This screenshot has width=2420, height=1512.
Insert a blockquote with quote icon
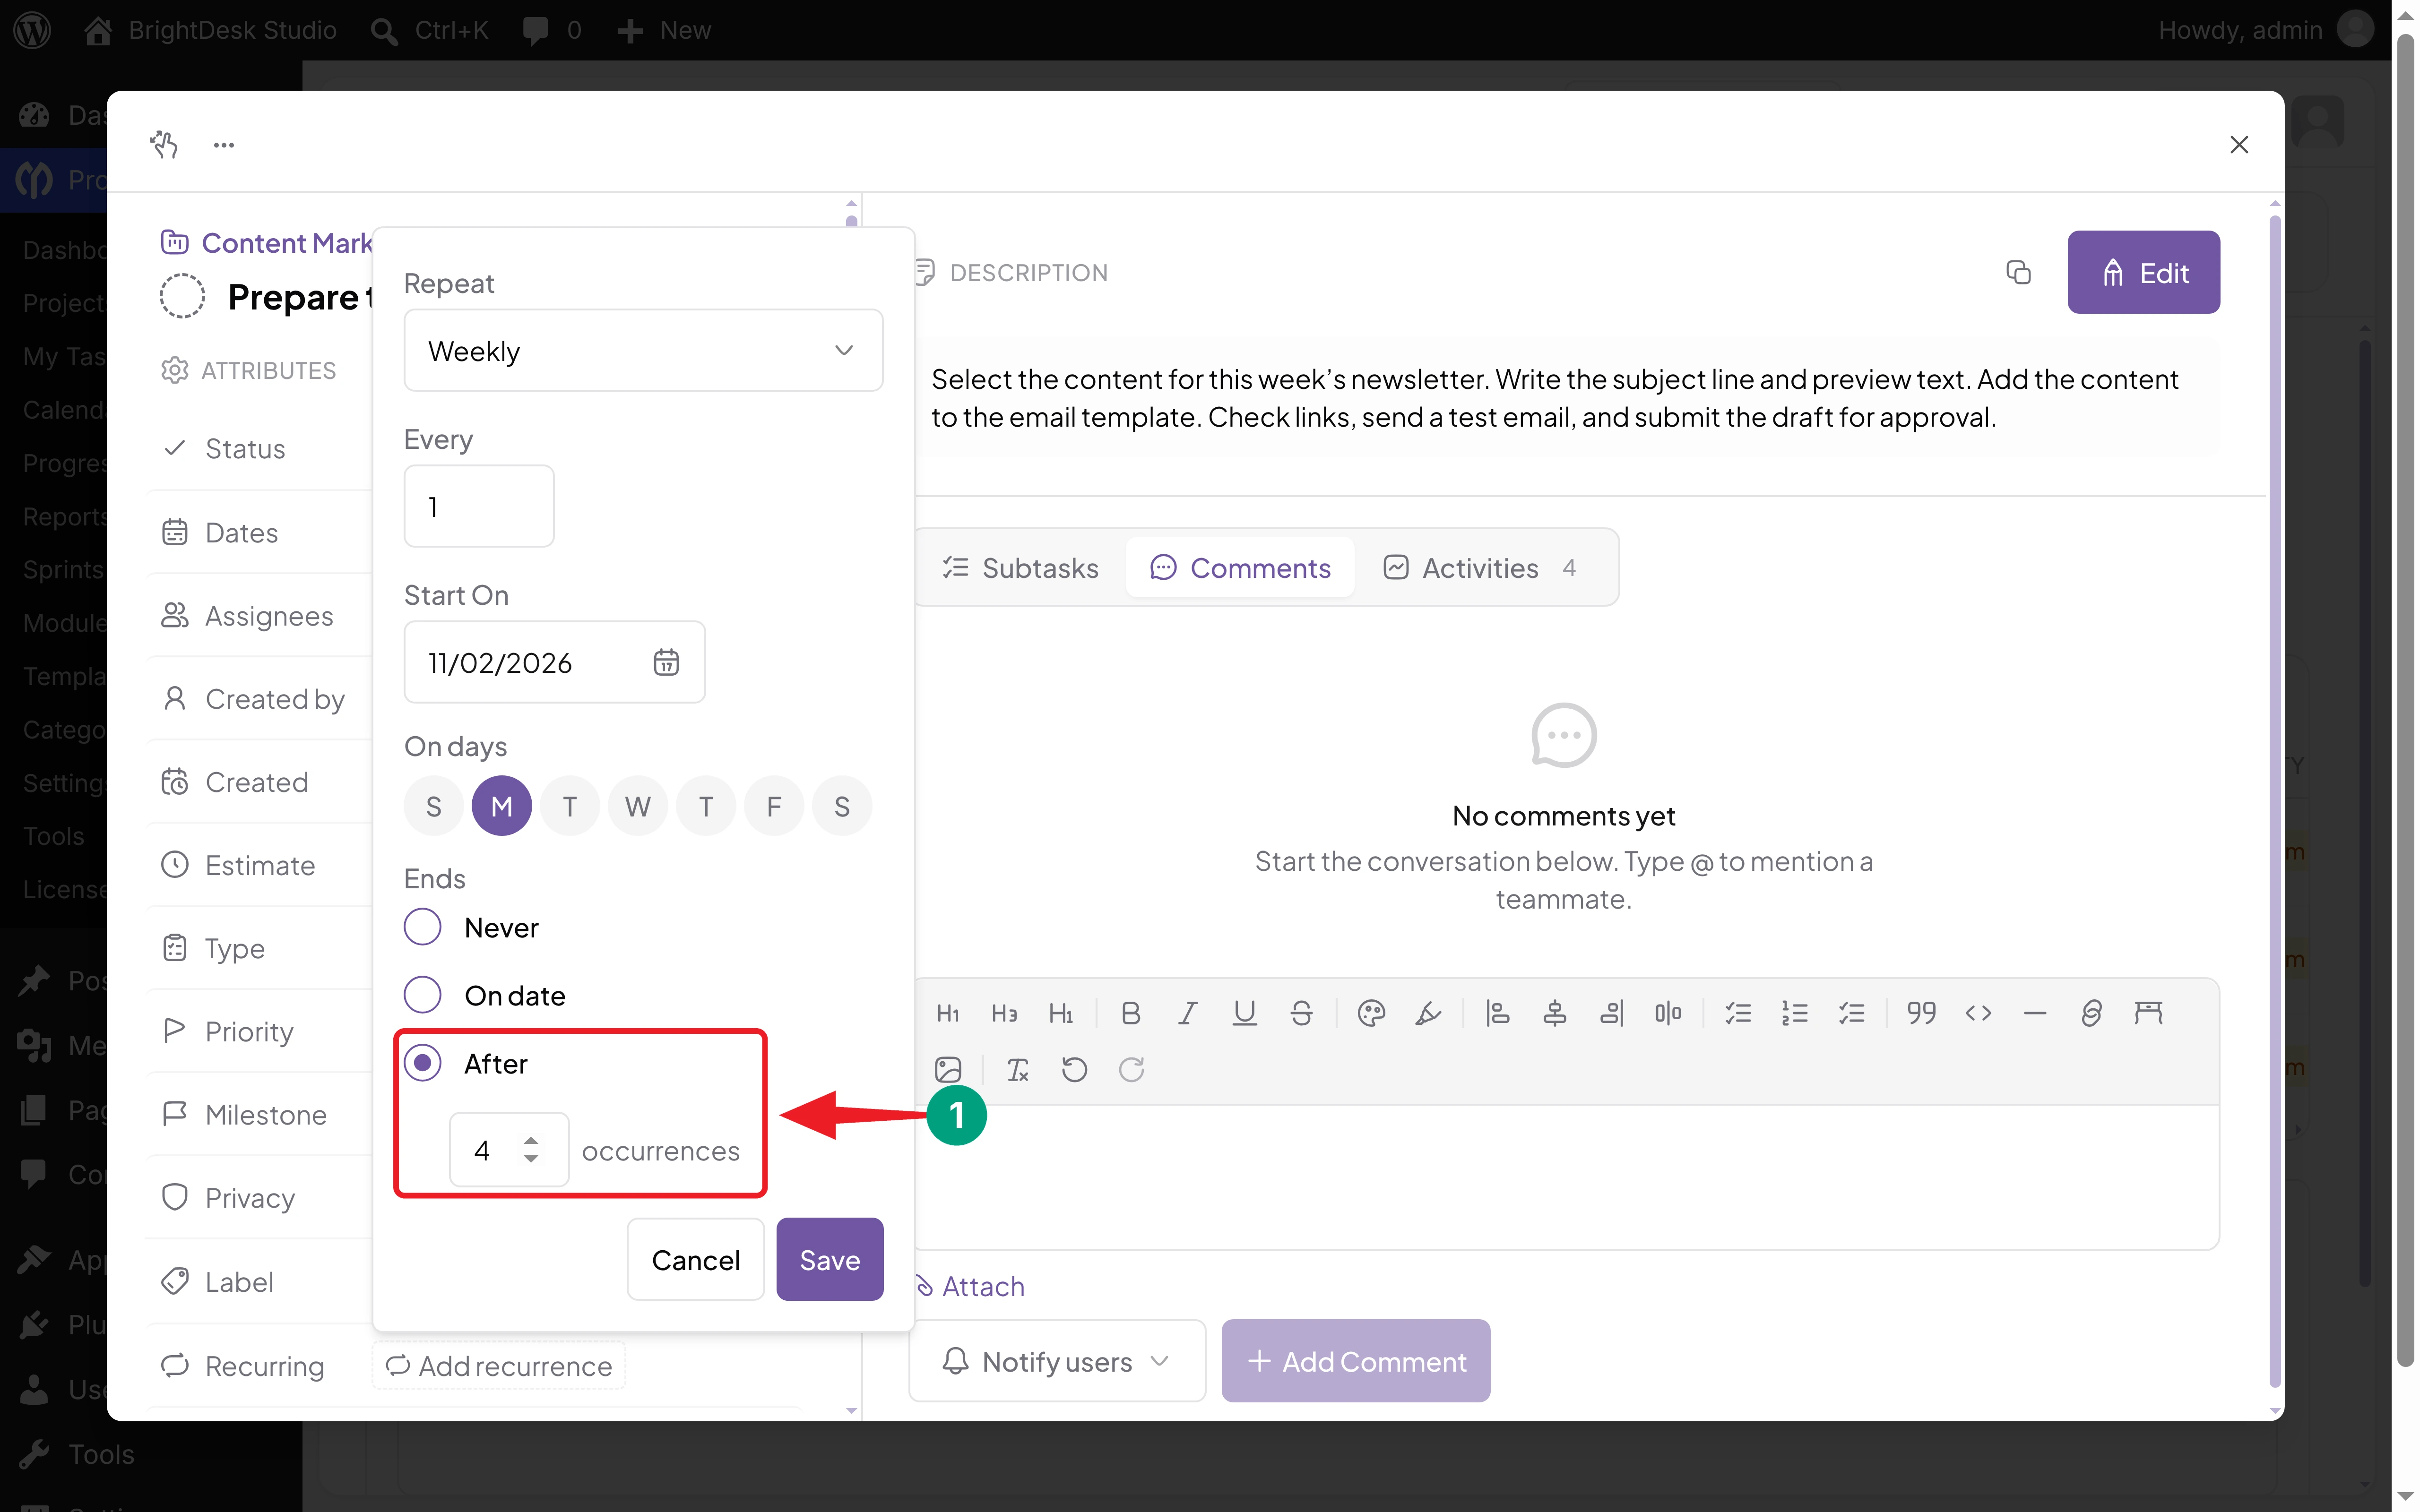pyautogui.click(x=1921, y=1013)
